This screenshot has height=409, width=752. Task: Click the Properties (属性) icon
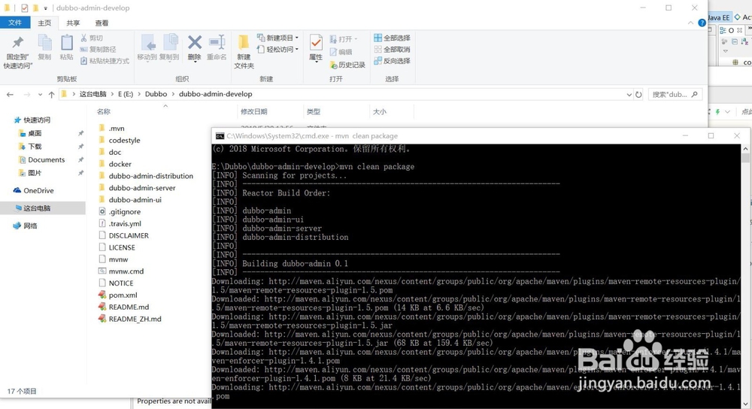pos(316,43)
